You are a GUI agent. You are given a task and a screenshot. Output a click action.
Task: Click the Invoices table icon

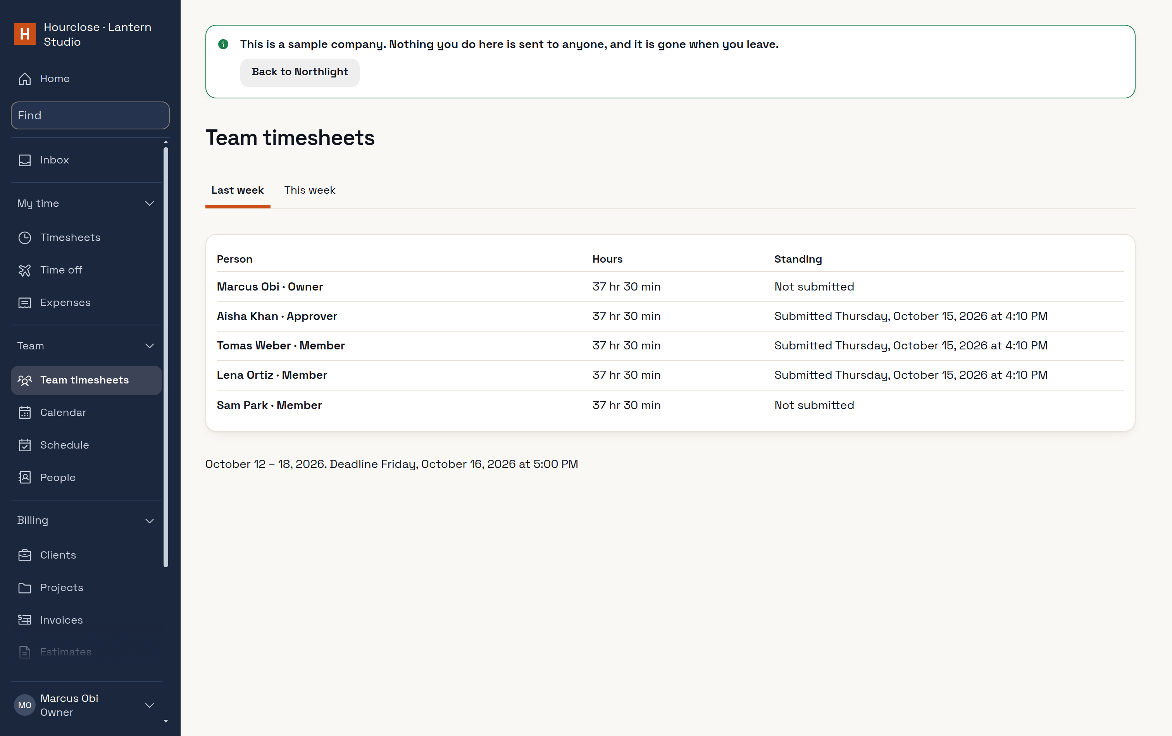[24, 620]
